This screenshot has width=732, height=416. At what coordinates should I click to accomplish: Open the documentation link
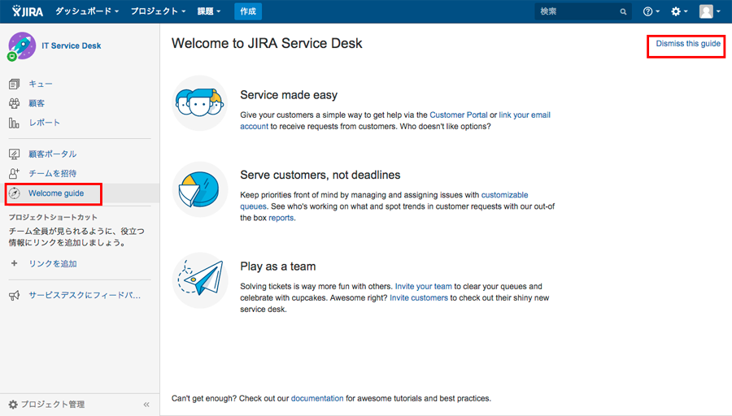point(317,398)
